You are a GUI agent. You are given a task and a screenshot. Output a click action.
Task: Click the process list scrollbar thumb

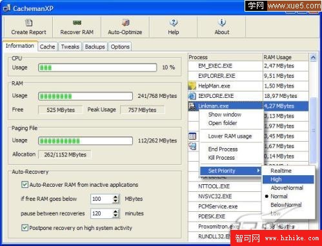[313, 130]
